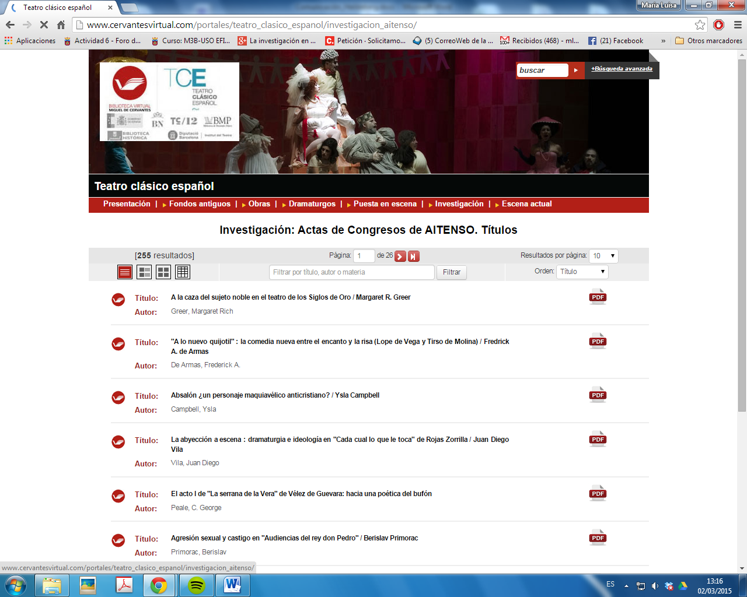747x597 pixels.
Task: Stop page loading with the X button
Action: coord(44,25)
